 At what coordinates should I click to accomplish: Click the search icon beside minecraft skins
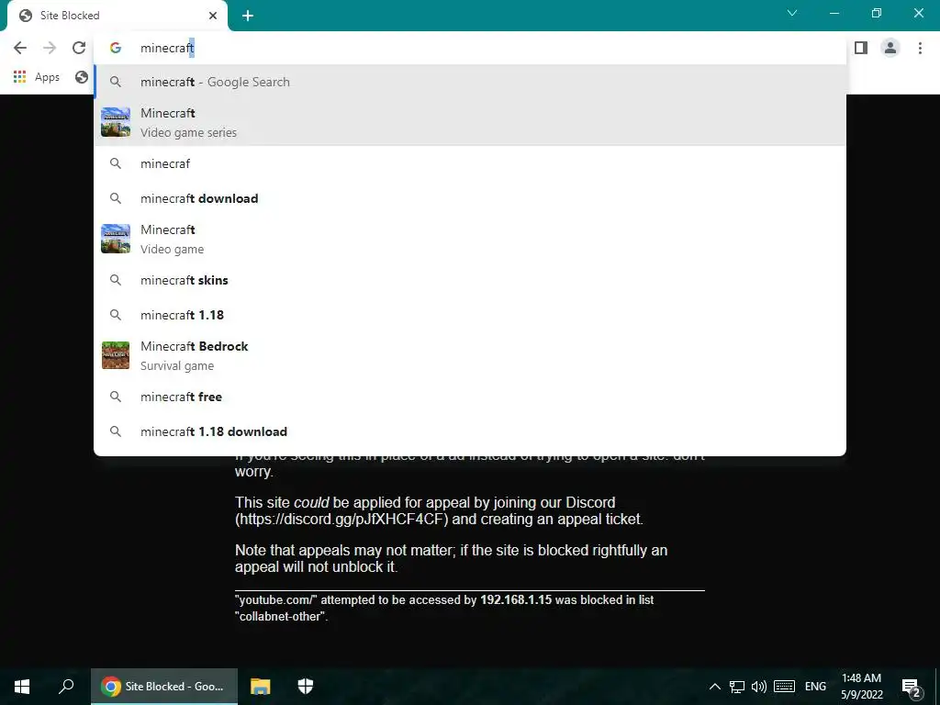pyautogui.click(x=116, y=280)
